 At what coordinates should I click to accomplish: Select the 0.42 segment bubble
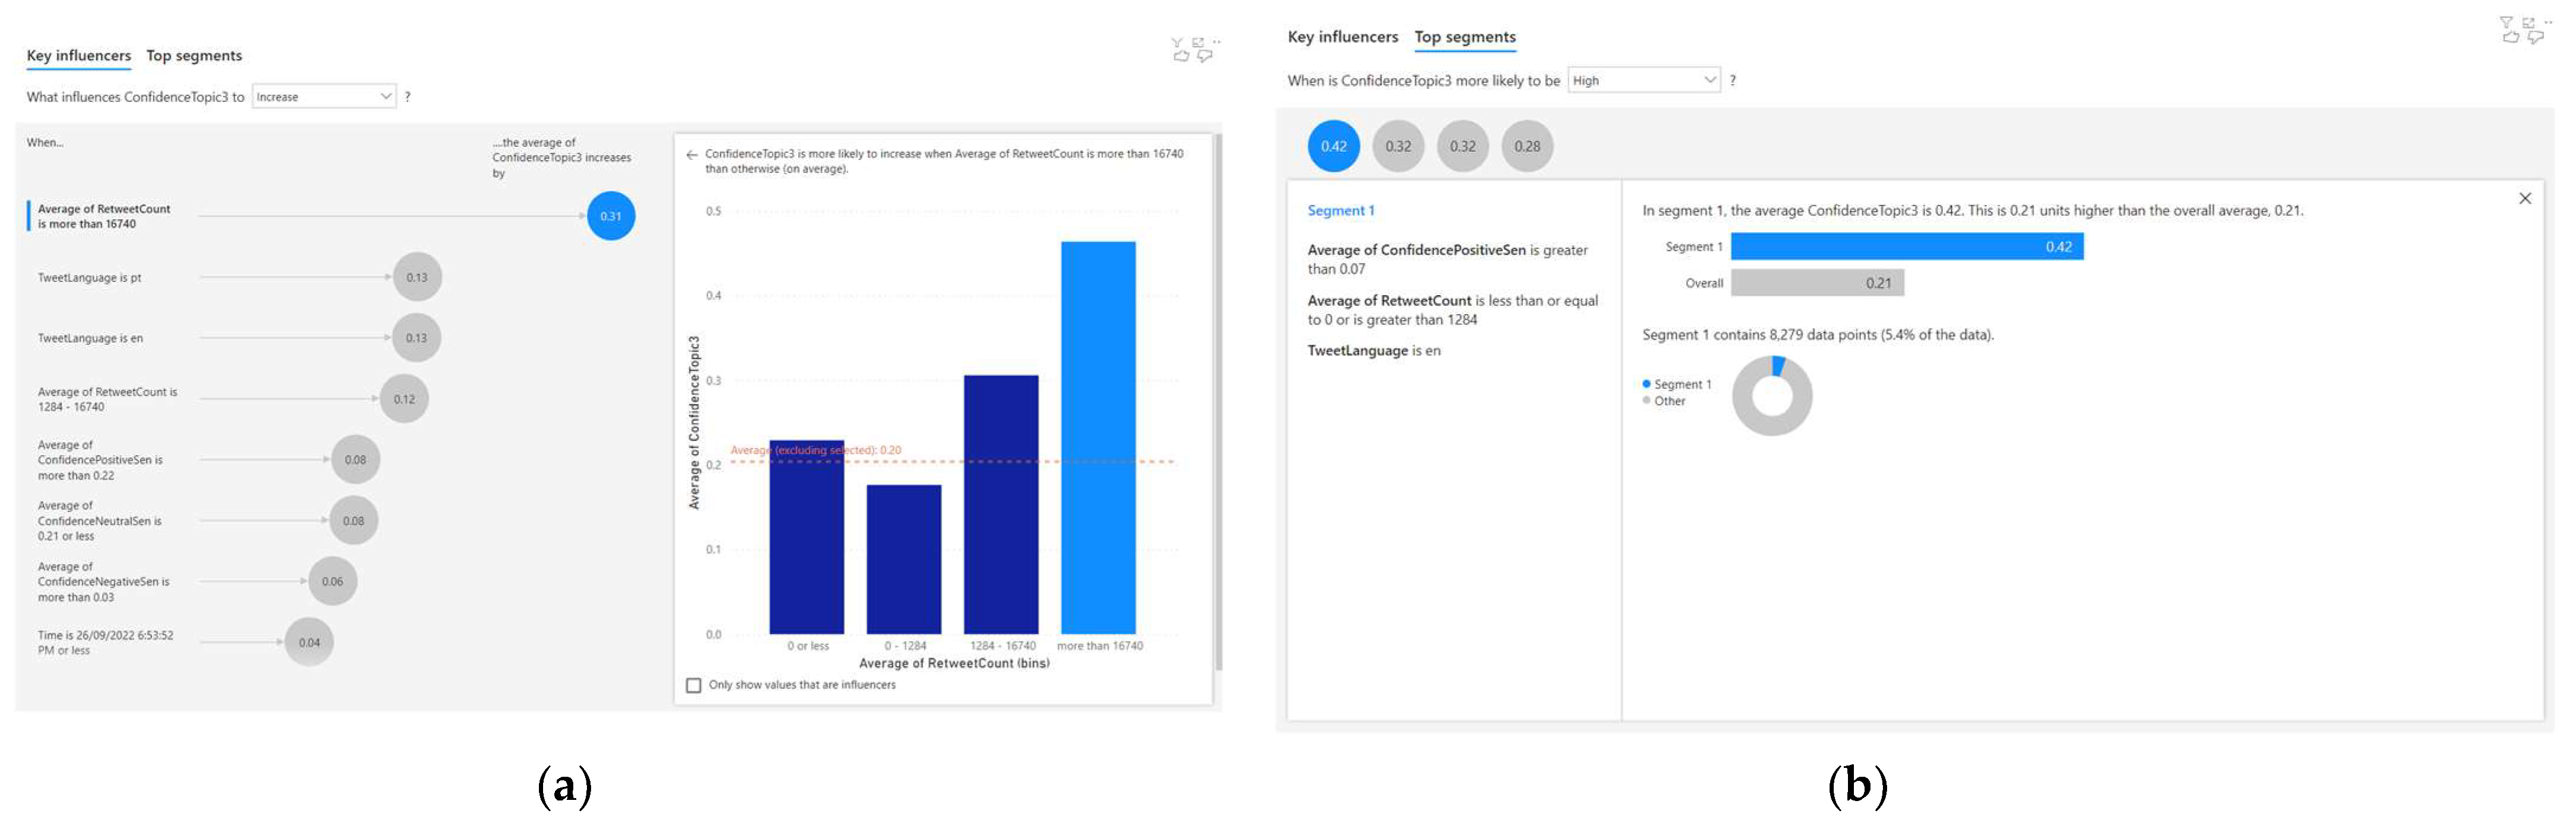[1333, 146]
